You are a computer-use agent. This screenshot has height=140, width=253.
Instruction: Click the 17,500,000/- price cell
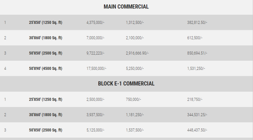[96, 69]
